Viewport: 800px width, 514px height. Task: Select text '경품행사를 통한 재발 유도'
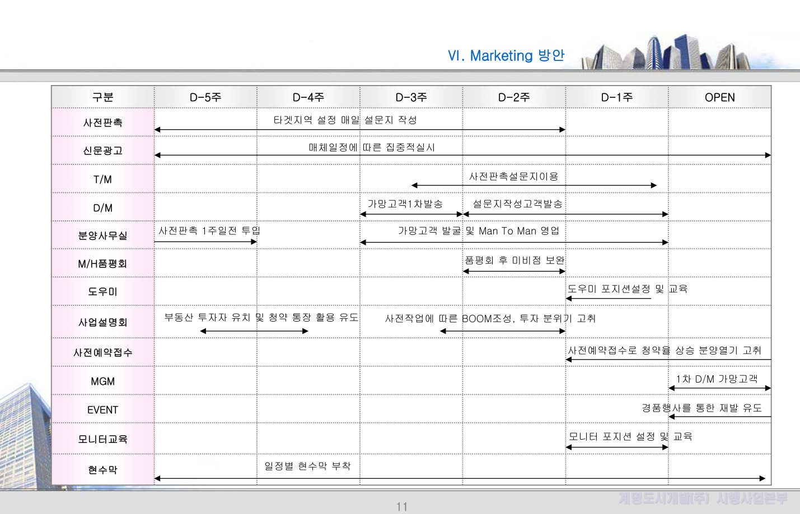tap(702, 408)
